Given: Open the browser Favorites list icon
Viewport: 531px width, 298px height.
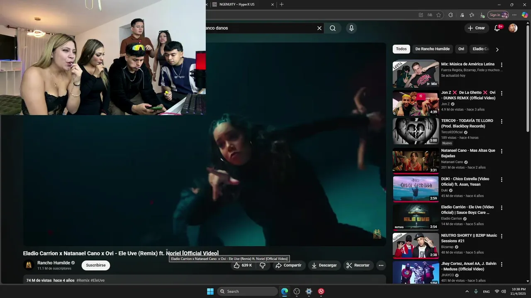Looking at the screenshot, I should point(472,15).
